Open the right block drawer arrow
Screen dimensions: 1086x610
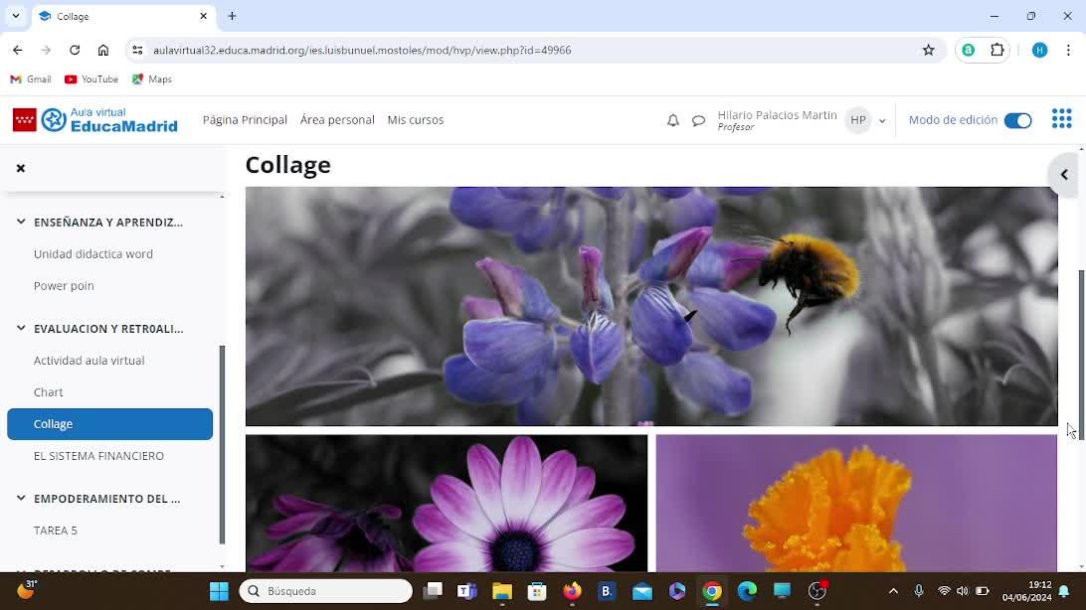tap(1064, 174)
